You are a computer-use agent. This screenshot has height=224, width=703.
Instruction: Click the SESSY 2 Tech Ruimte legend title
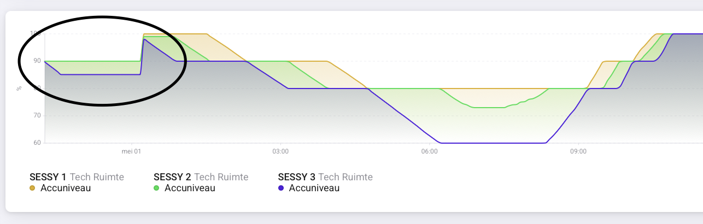tap(201, 177)
